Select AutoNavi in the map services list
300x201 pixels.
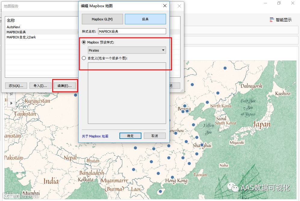(x=14, y=27)
